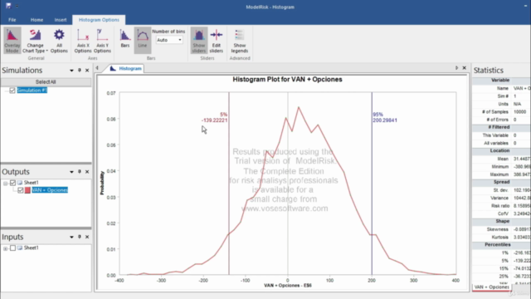Open the File menu
The height and width of the screenshot is (299, 531).
[12, 20]
